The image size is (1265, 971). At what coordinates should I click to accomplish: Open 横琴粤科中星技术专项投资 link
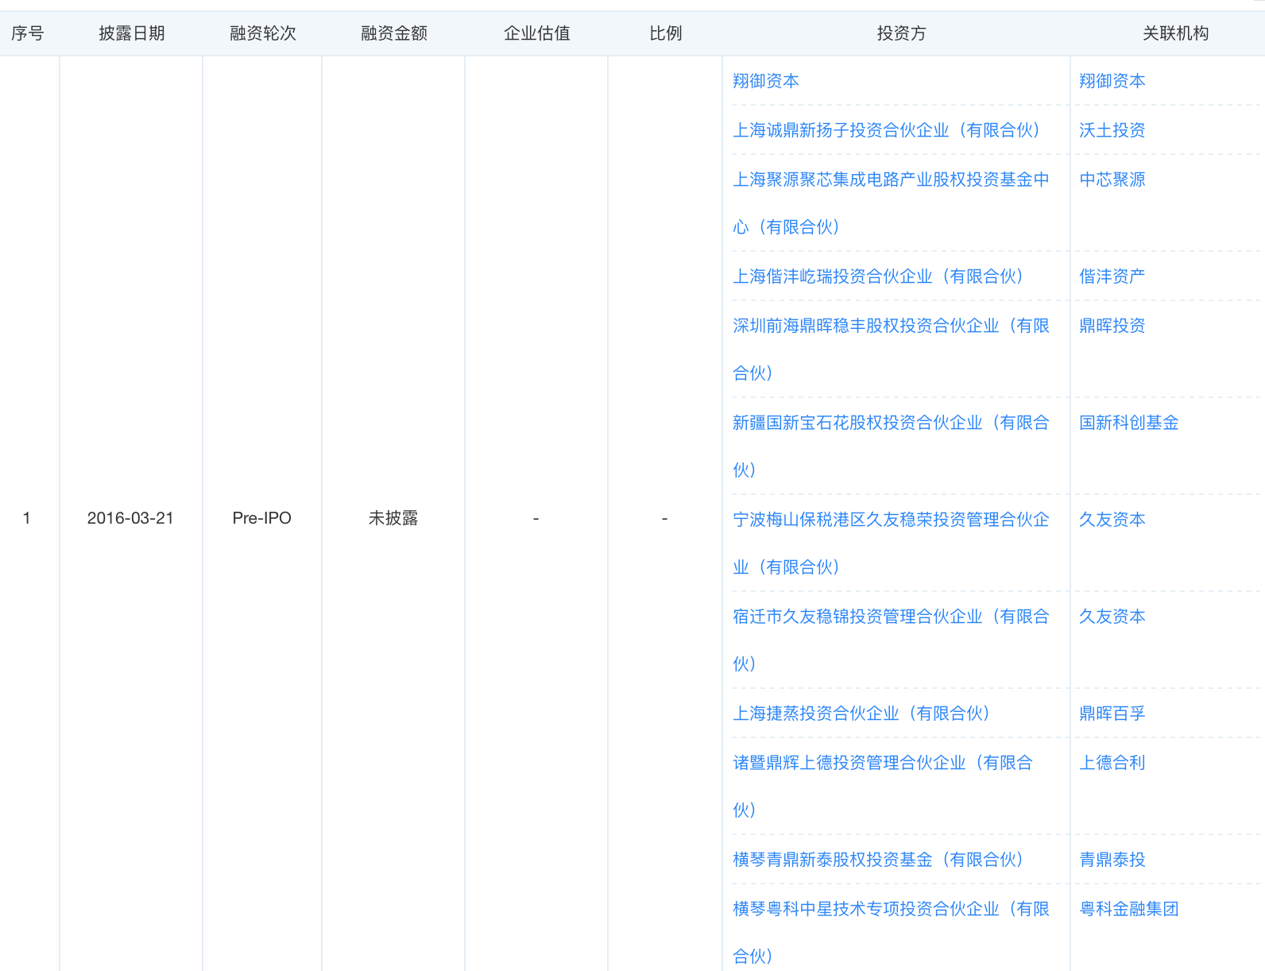[891, 933]
